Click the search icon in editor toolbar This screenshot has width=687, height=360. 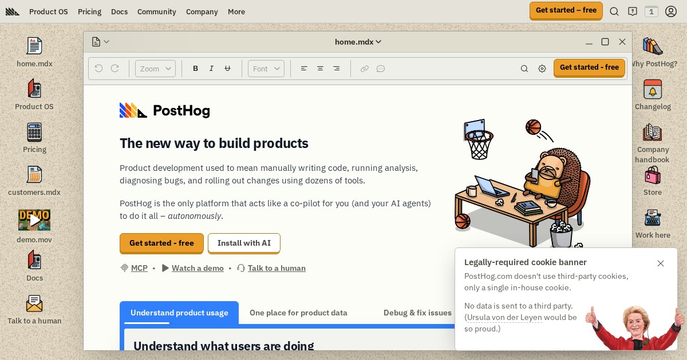coord(524,69)
